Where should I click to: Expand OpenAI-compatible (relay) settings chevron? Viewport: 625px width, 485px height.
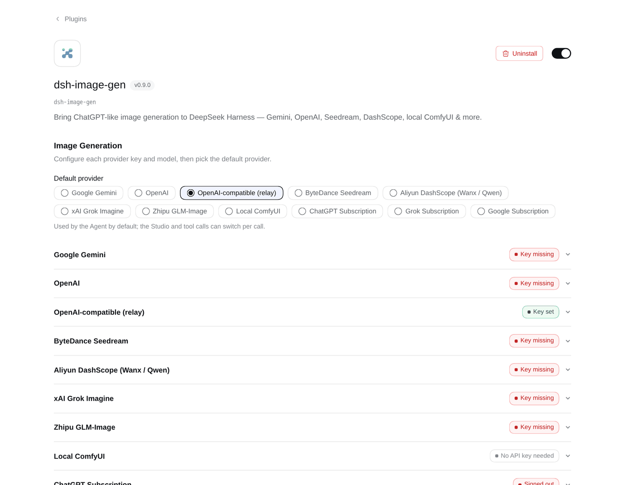(568, 312)
